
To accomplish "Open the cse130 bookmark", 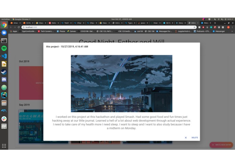I will pos(139,31).
